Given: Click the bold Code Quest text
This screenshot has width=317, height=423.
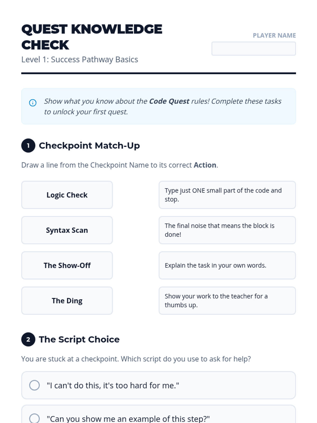Looking at the screenshot, I should pyautogui.click(x=169, y=101).
